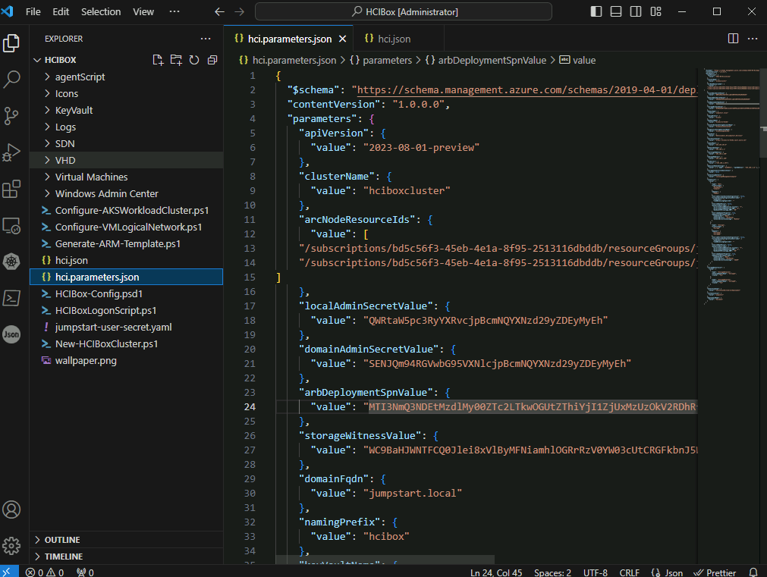
Task: Open Remote Explorer view
Action: point(11,225)
